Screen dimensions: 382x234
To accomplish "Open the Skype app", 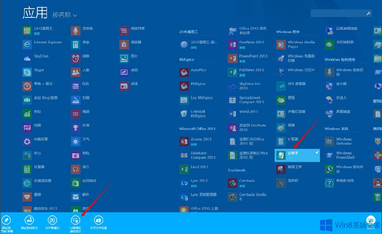I will point(34,72).
